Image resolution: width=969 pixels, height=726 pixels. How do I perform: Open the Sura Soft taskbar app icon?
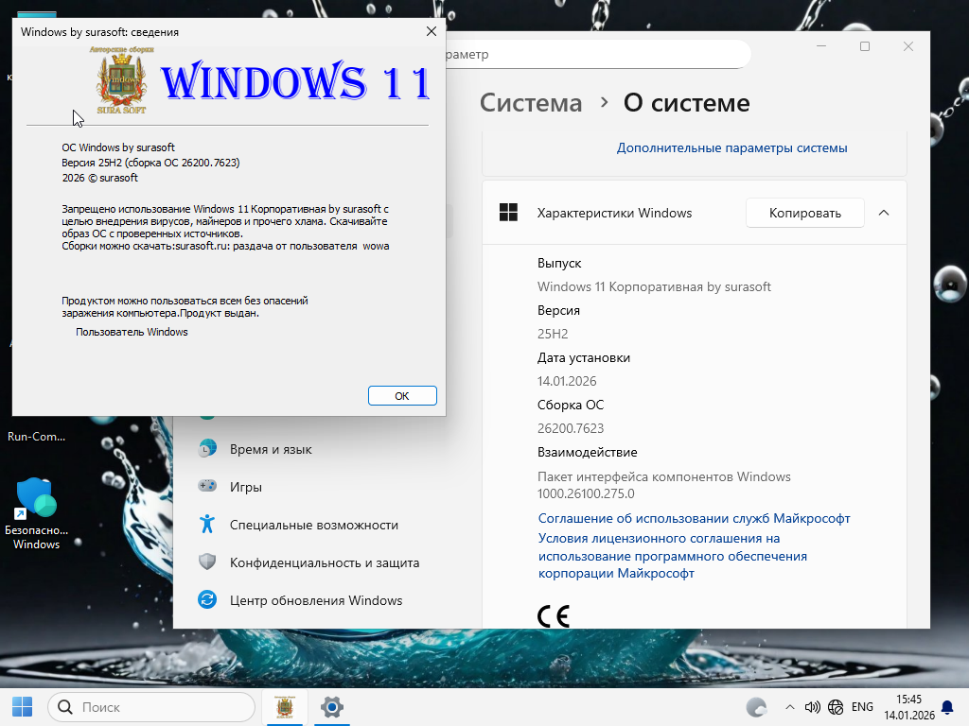tap(282, 706)
